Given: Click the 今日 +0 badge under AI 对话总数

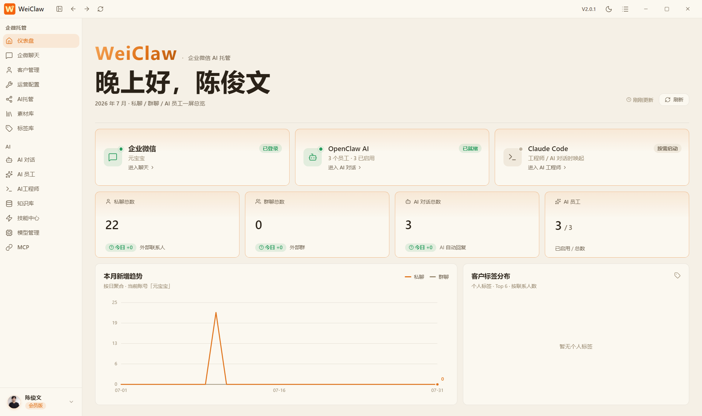Looking at the screenshot, I should click(x=421, y=247).
